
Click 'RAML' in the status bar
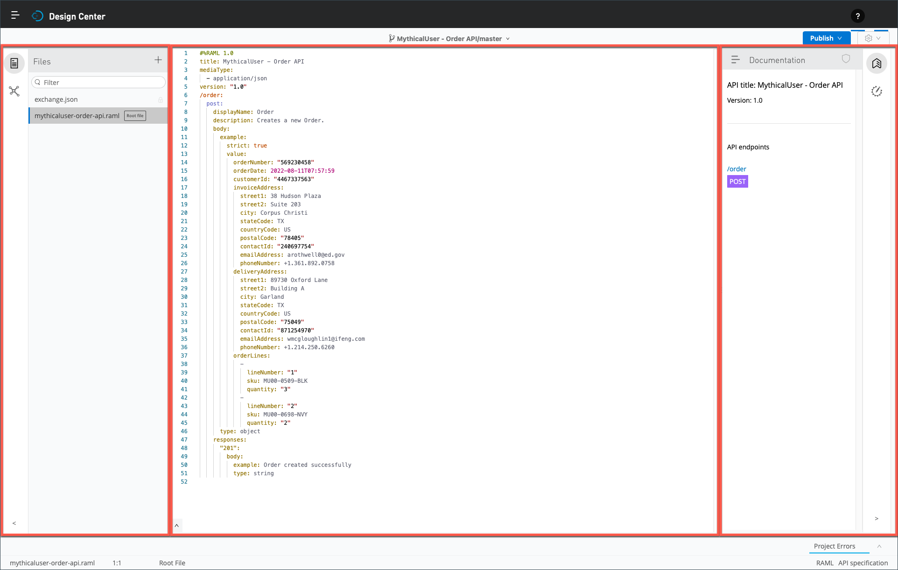(x=825, y=563)
